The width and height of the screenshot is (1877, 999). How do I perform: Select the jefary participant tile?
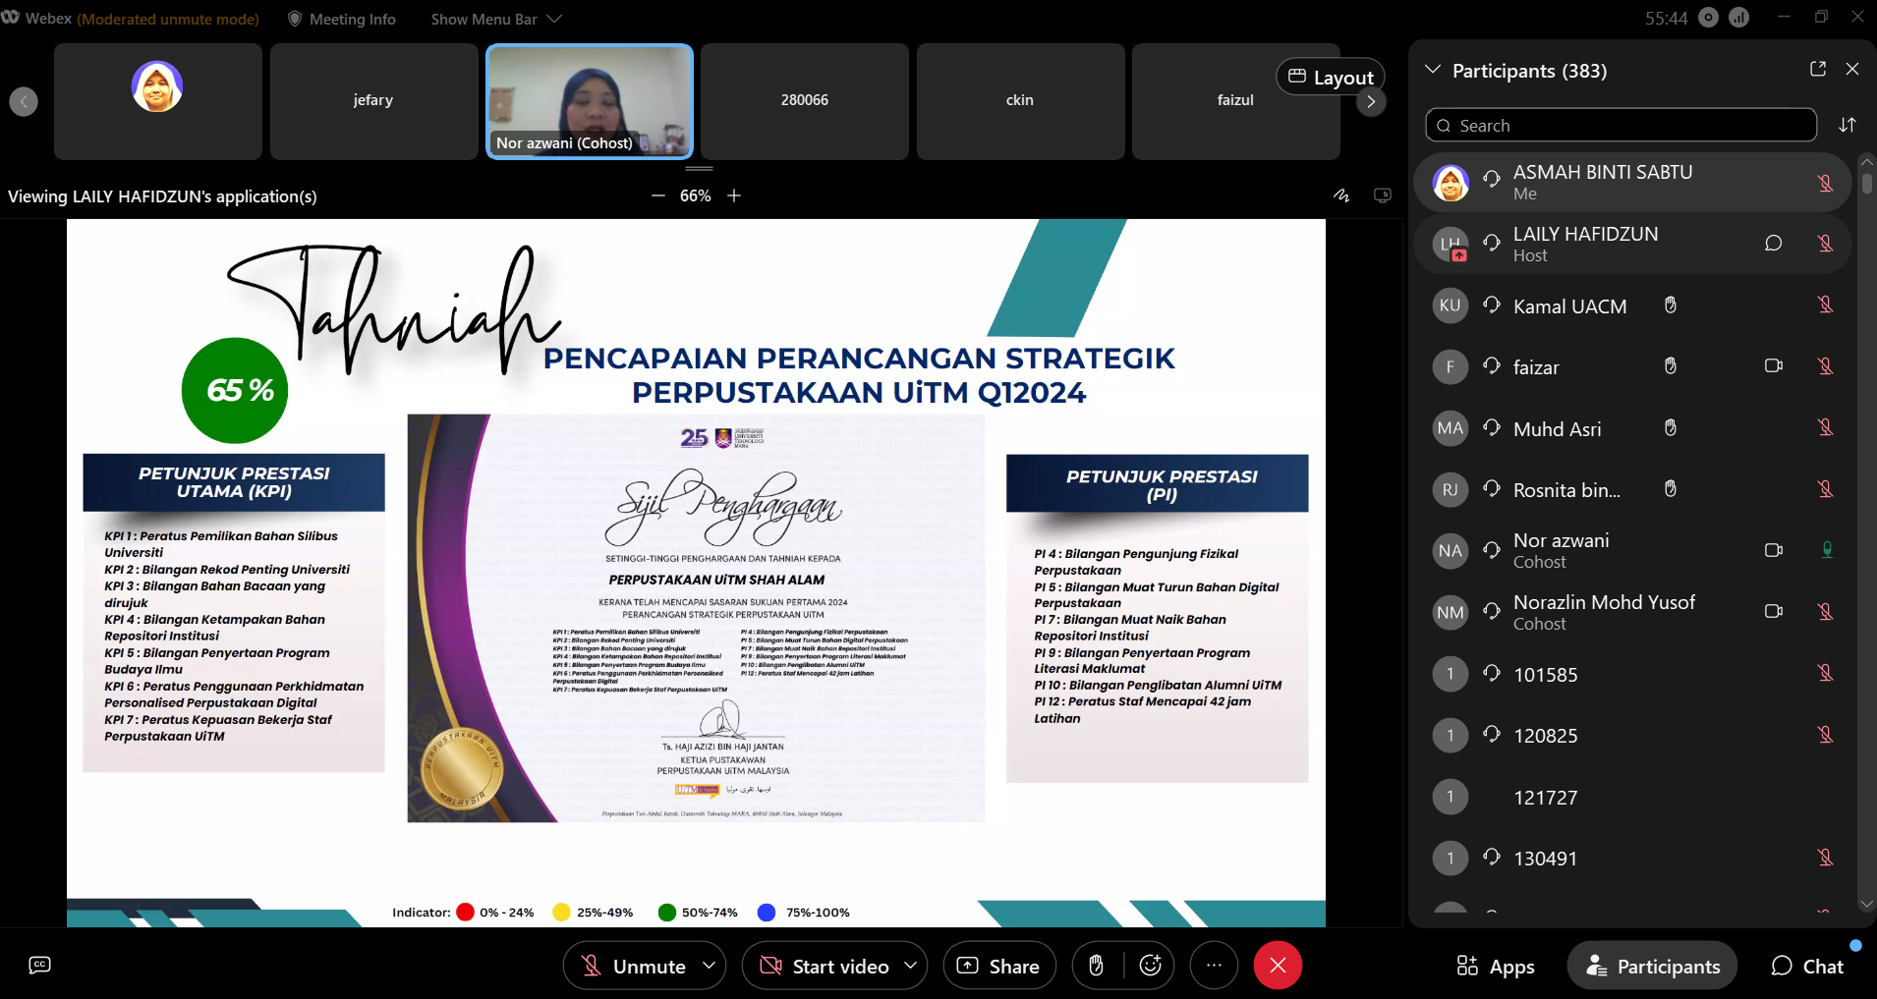click(x=373, y=101)
